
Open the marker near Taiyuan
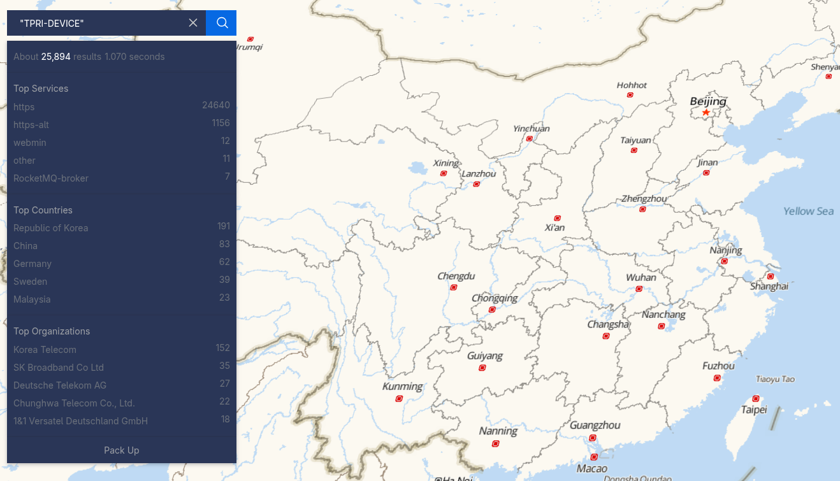tap(634, 150)
